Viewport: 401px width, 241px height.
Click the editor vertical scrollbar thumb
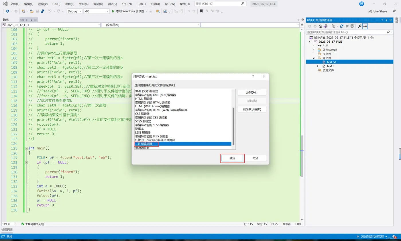click(x=302, y=156)
